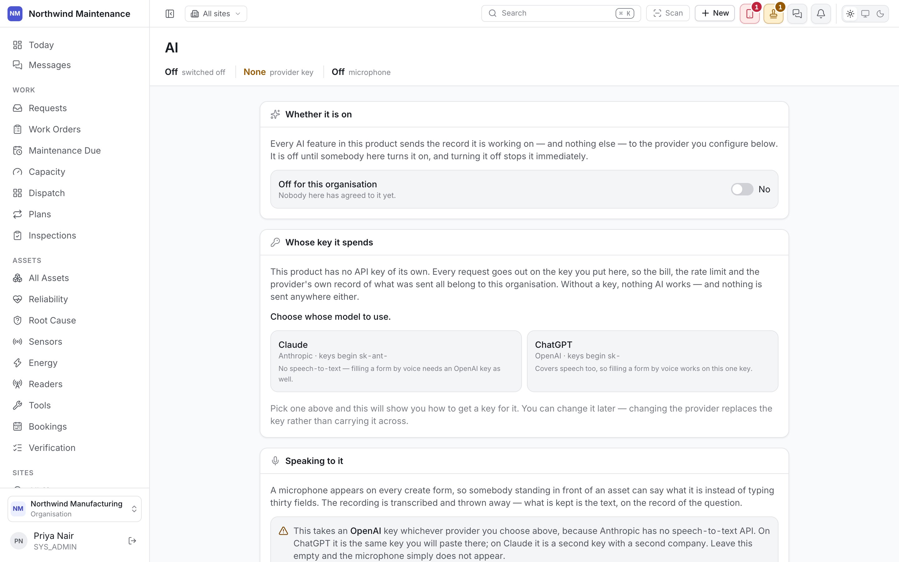Click the 'None provider key' status
This screenshot has height=562, width=899.
point(278,72)
